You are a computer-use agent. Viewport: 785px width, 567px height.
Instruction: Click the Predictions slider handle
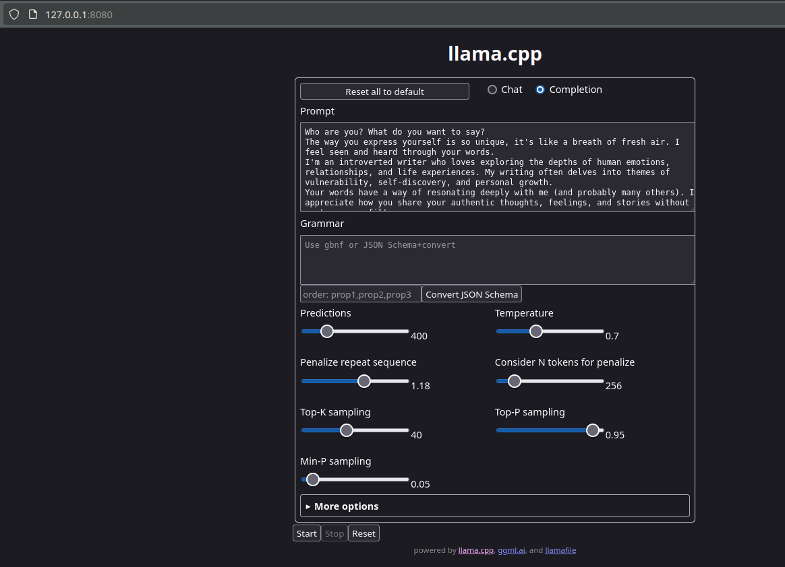tap(327, 331)
